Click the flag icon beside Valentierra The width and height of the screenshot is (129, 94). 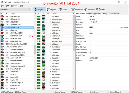tap(39, 69)
